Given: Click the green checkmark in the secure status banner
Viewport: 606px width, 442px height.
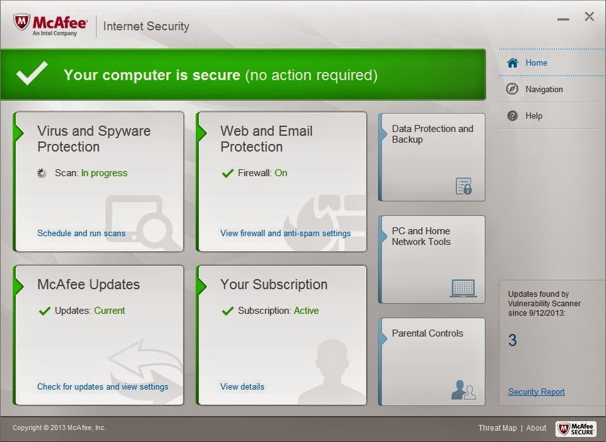Looking at the screenshot, I should click(35, 73).
